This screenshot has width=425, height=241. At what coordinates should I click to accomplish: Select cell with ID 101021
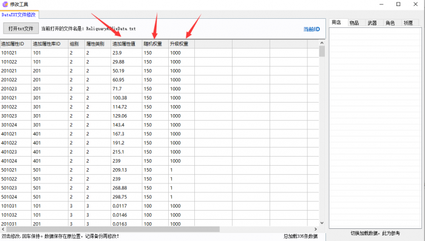tap(15, 53)
